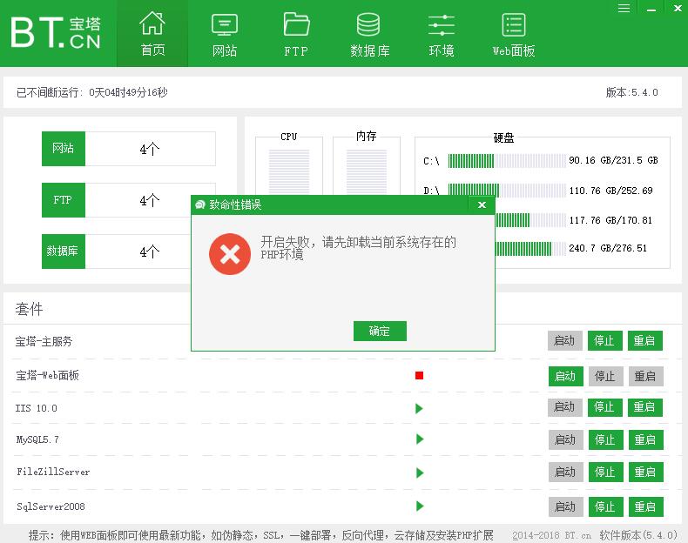Click the BT.CN logo
Image resolution: width=688 pixels, height=543 pixels.
[x=56, y=32]
